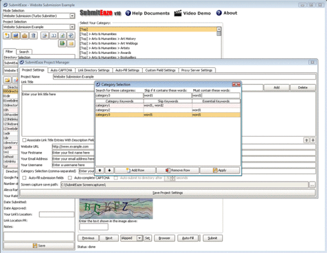Click the Add link title button
Image resolution: width=327 pixels, height=253 pixels.
(277, 87)
